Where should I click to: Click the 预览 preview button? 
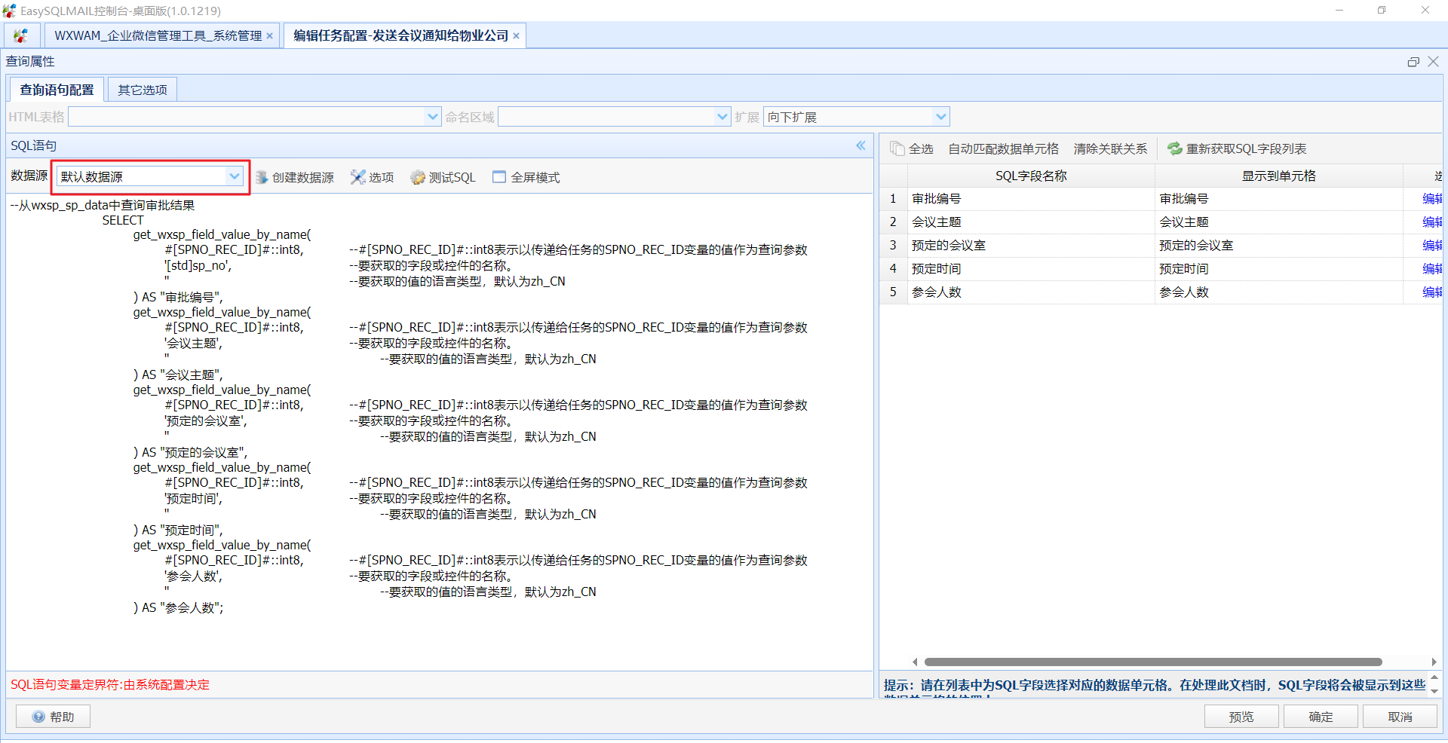(1241, 717)
